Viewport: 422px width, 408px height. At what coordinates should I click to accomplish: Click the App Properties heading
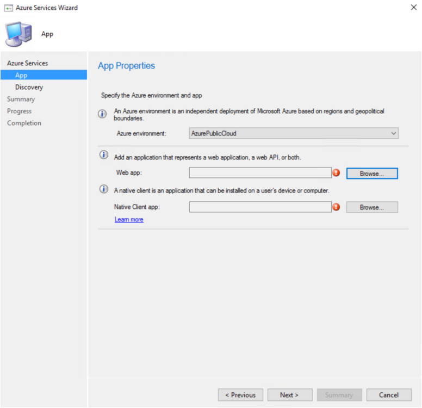point(126,66)
